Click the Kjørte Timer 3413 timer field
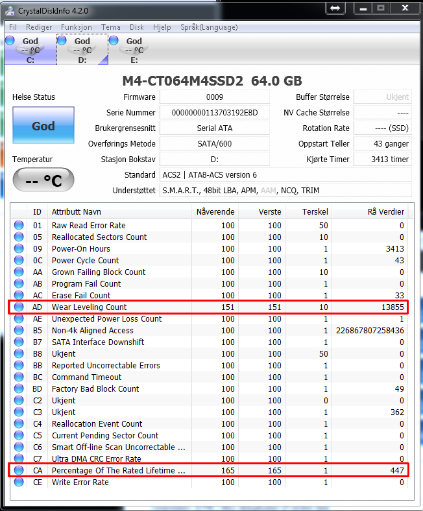Image resolution: width=423 pixels, height=511 pixels. 383,160
